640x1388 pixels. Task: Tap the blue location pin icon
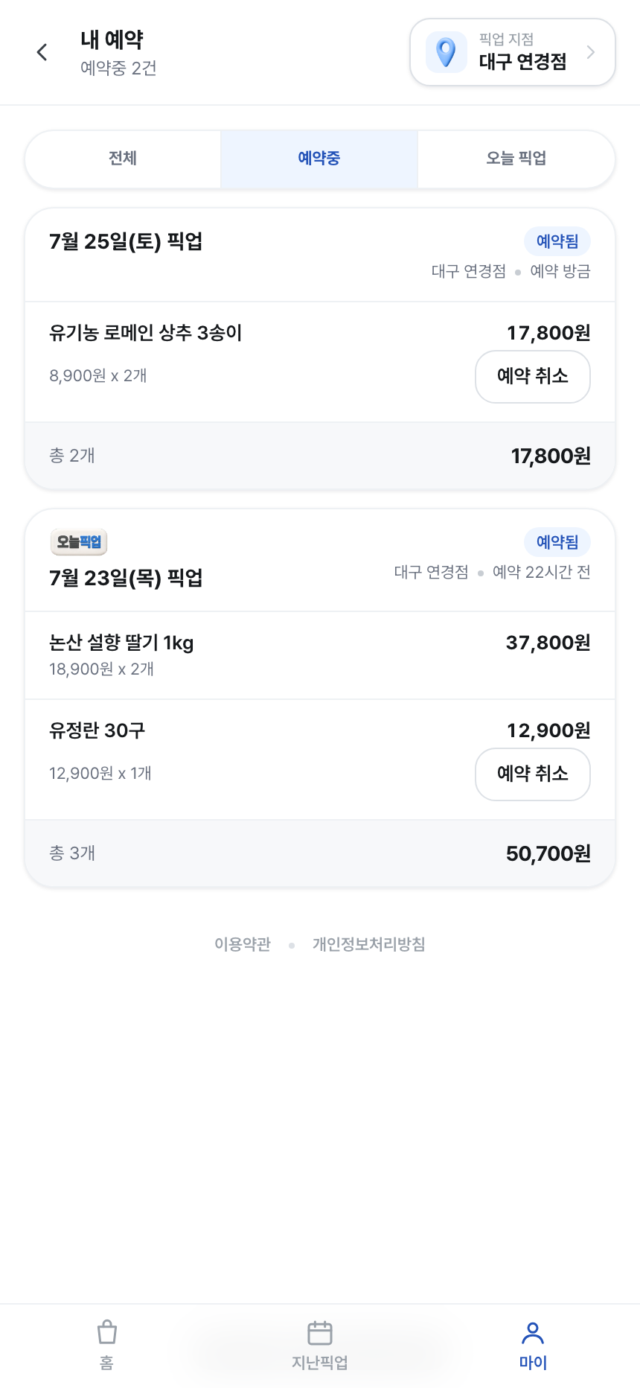[x=446, y=52]
